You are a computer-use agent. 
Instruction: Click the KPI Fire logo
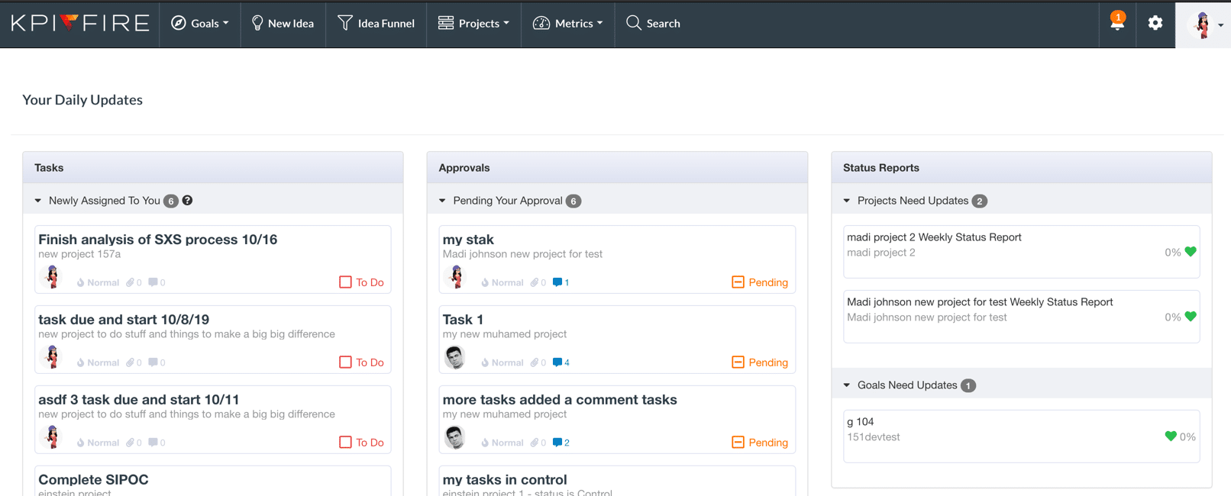tap(80, 24)
